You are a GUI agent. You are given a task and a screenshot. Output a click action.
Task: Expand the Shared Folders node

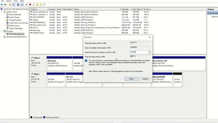(4, 20)
